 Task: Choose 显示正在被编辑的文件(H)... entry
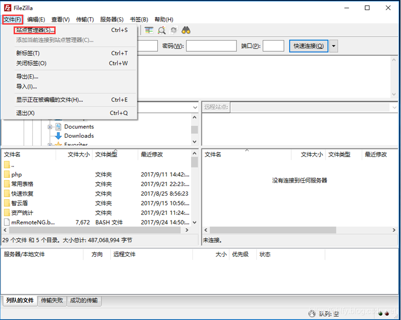70,100
